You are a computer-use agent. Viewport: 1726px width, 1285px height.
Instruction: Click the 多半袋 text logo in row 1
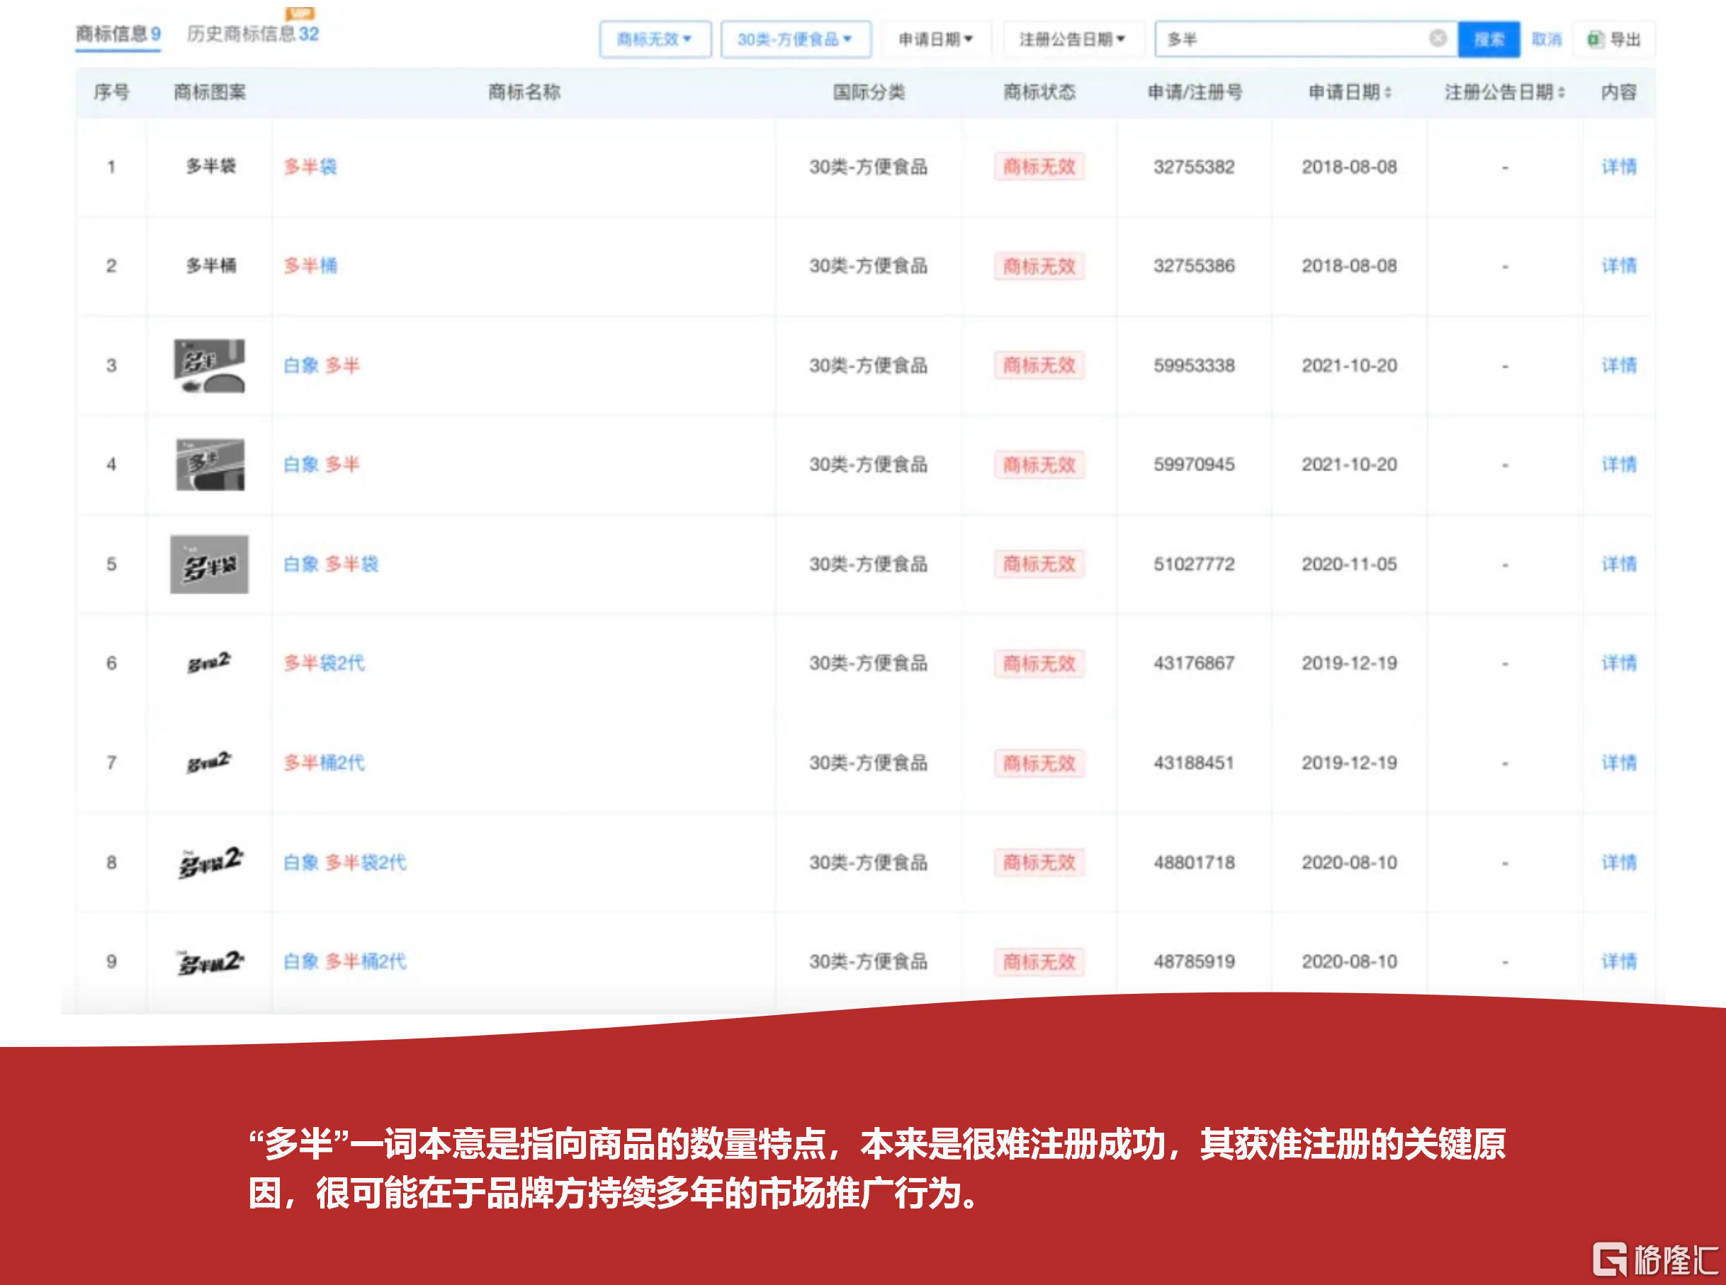point(210,166)
